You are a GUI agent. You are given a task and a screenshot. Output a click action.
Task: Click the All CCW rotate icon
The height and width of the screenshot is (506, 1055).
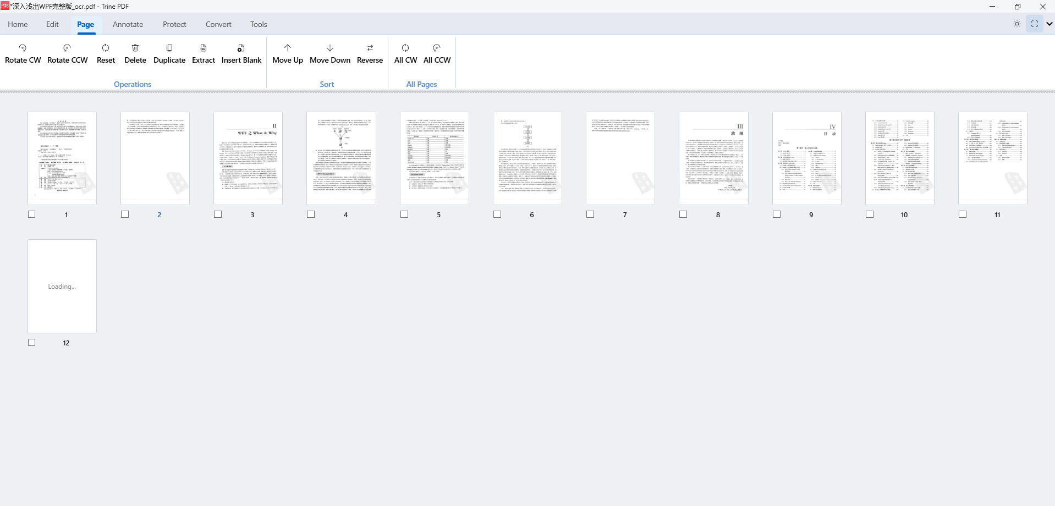(437, 48)
